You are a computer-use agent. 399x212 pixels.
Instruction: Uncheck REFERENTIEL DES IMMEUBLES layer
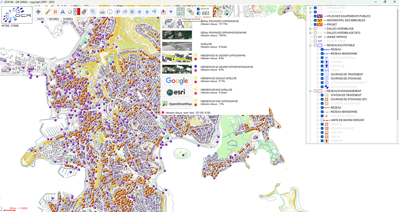click(315, 20)
